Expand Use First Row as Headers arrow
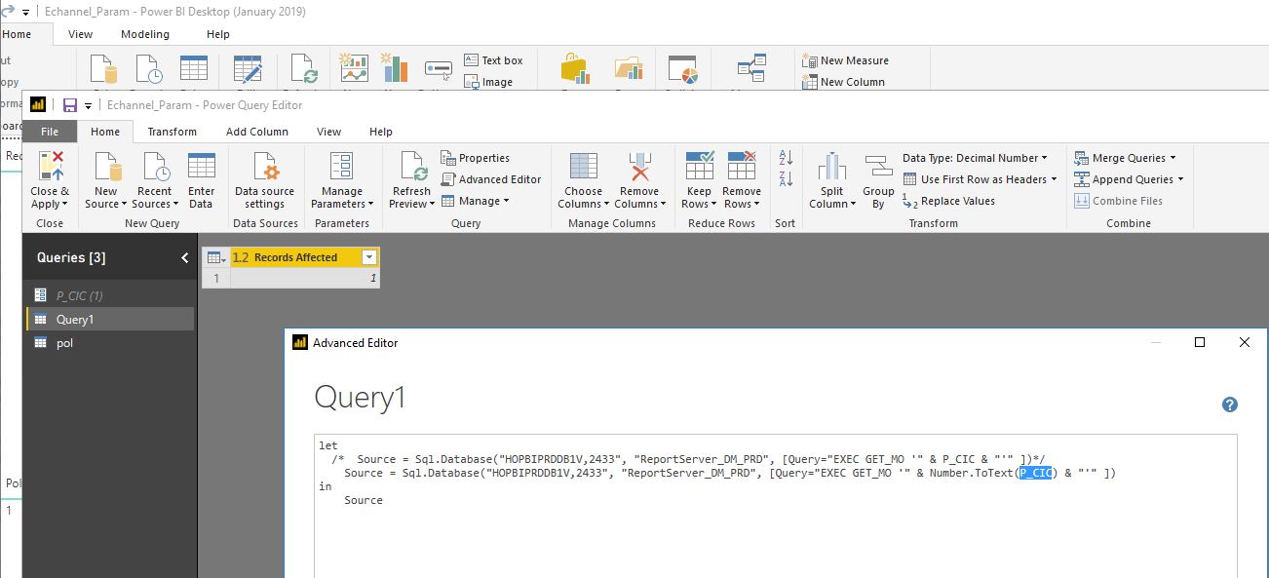 pyautogui.click(x=1054, y=179)
